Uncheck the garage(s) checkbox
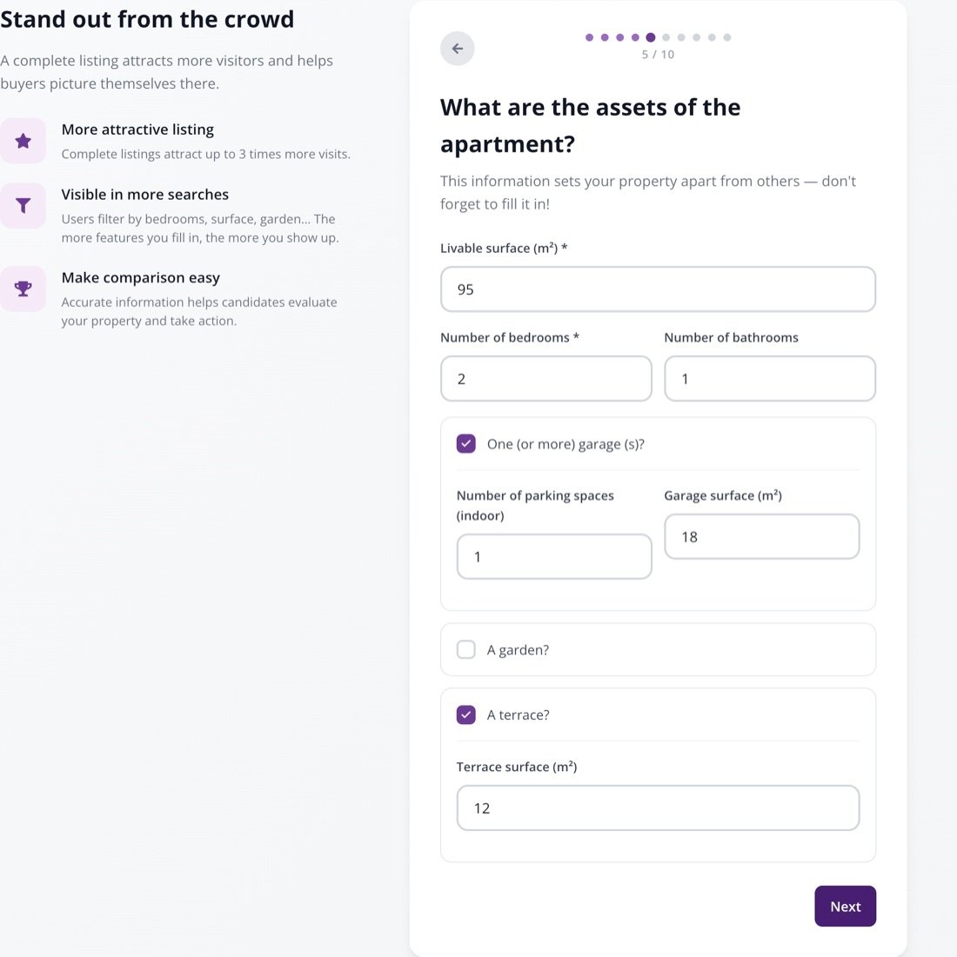Image resolution: width=957 pixels, height=957 pixels. [466, 443]
